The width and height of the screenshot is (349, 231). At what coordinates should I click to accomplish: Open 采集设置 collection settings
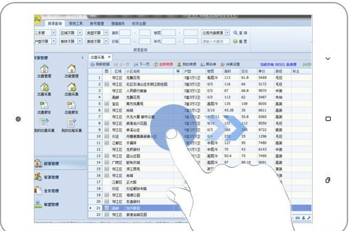[230, 64]
